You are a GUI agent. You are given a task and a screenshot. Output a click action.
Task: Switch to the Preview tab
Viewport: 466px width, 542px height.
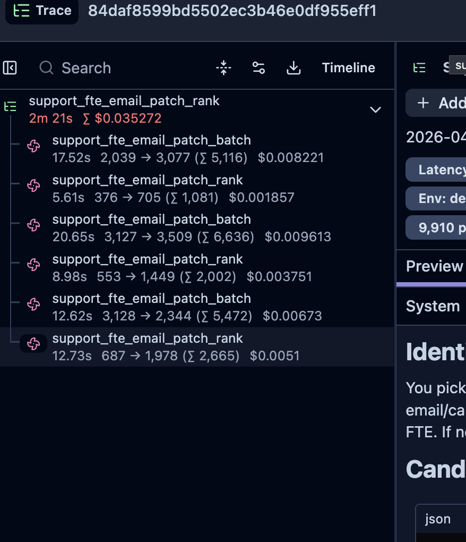[x=434, y=266]
